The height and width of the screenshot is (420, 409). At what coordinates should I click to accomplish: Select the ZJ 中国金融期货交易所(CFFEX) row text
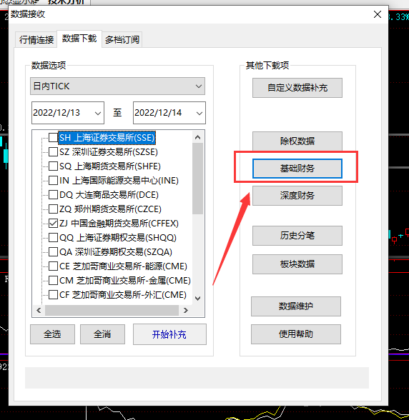[x=119, y=224]
